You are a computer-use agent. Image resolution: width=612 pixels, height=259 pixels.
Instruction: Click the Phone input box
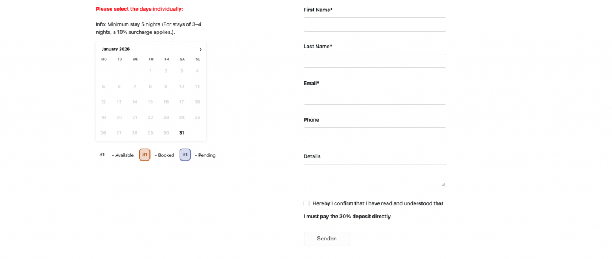[x=375, y=134]
